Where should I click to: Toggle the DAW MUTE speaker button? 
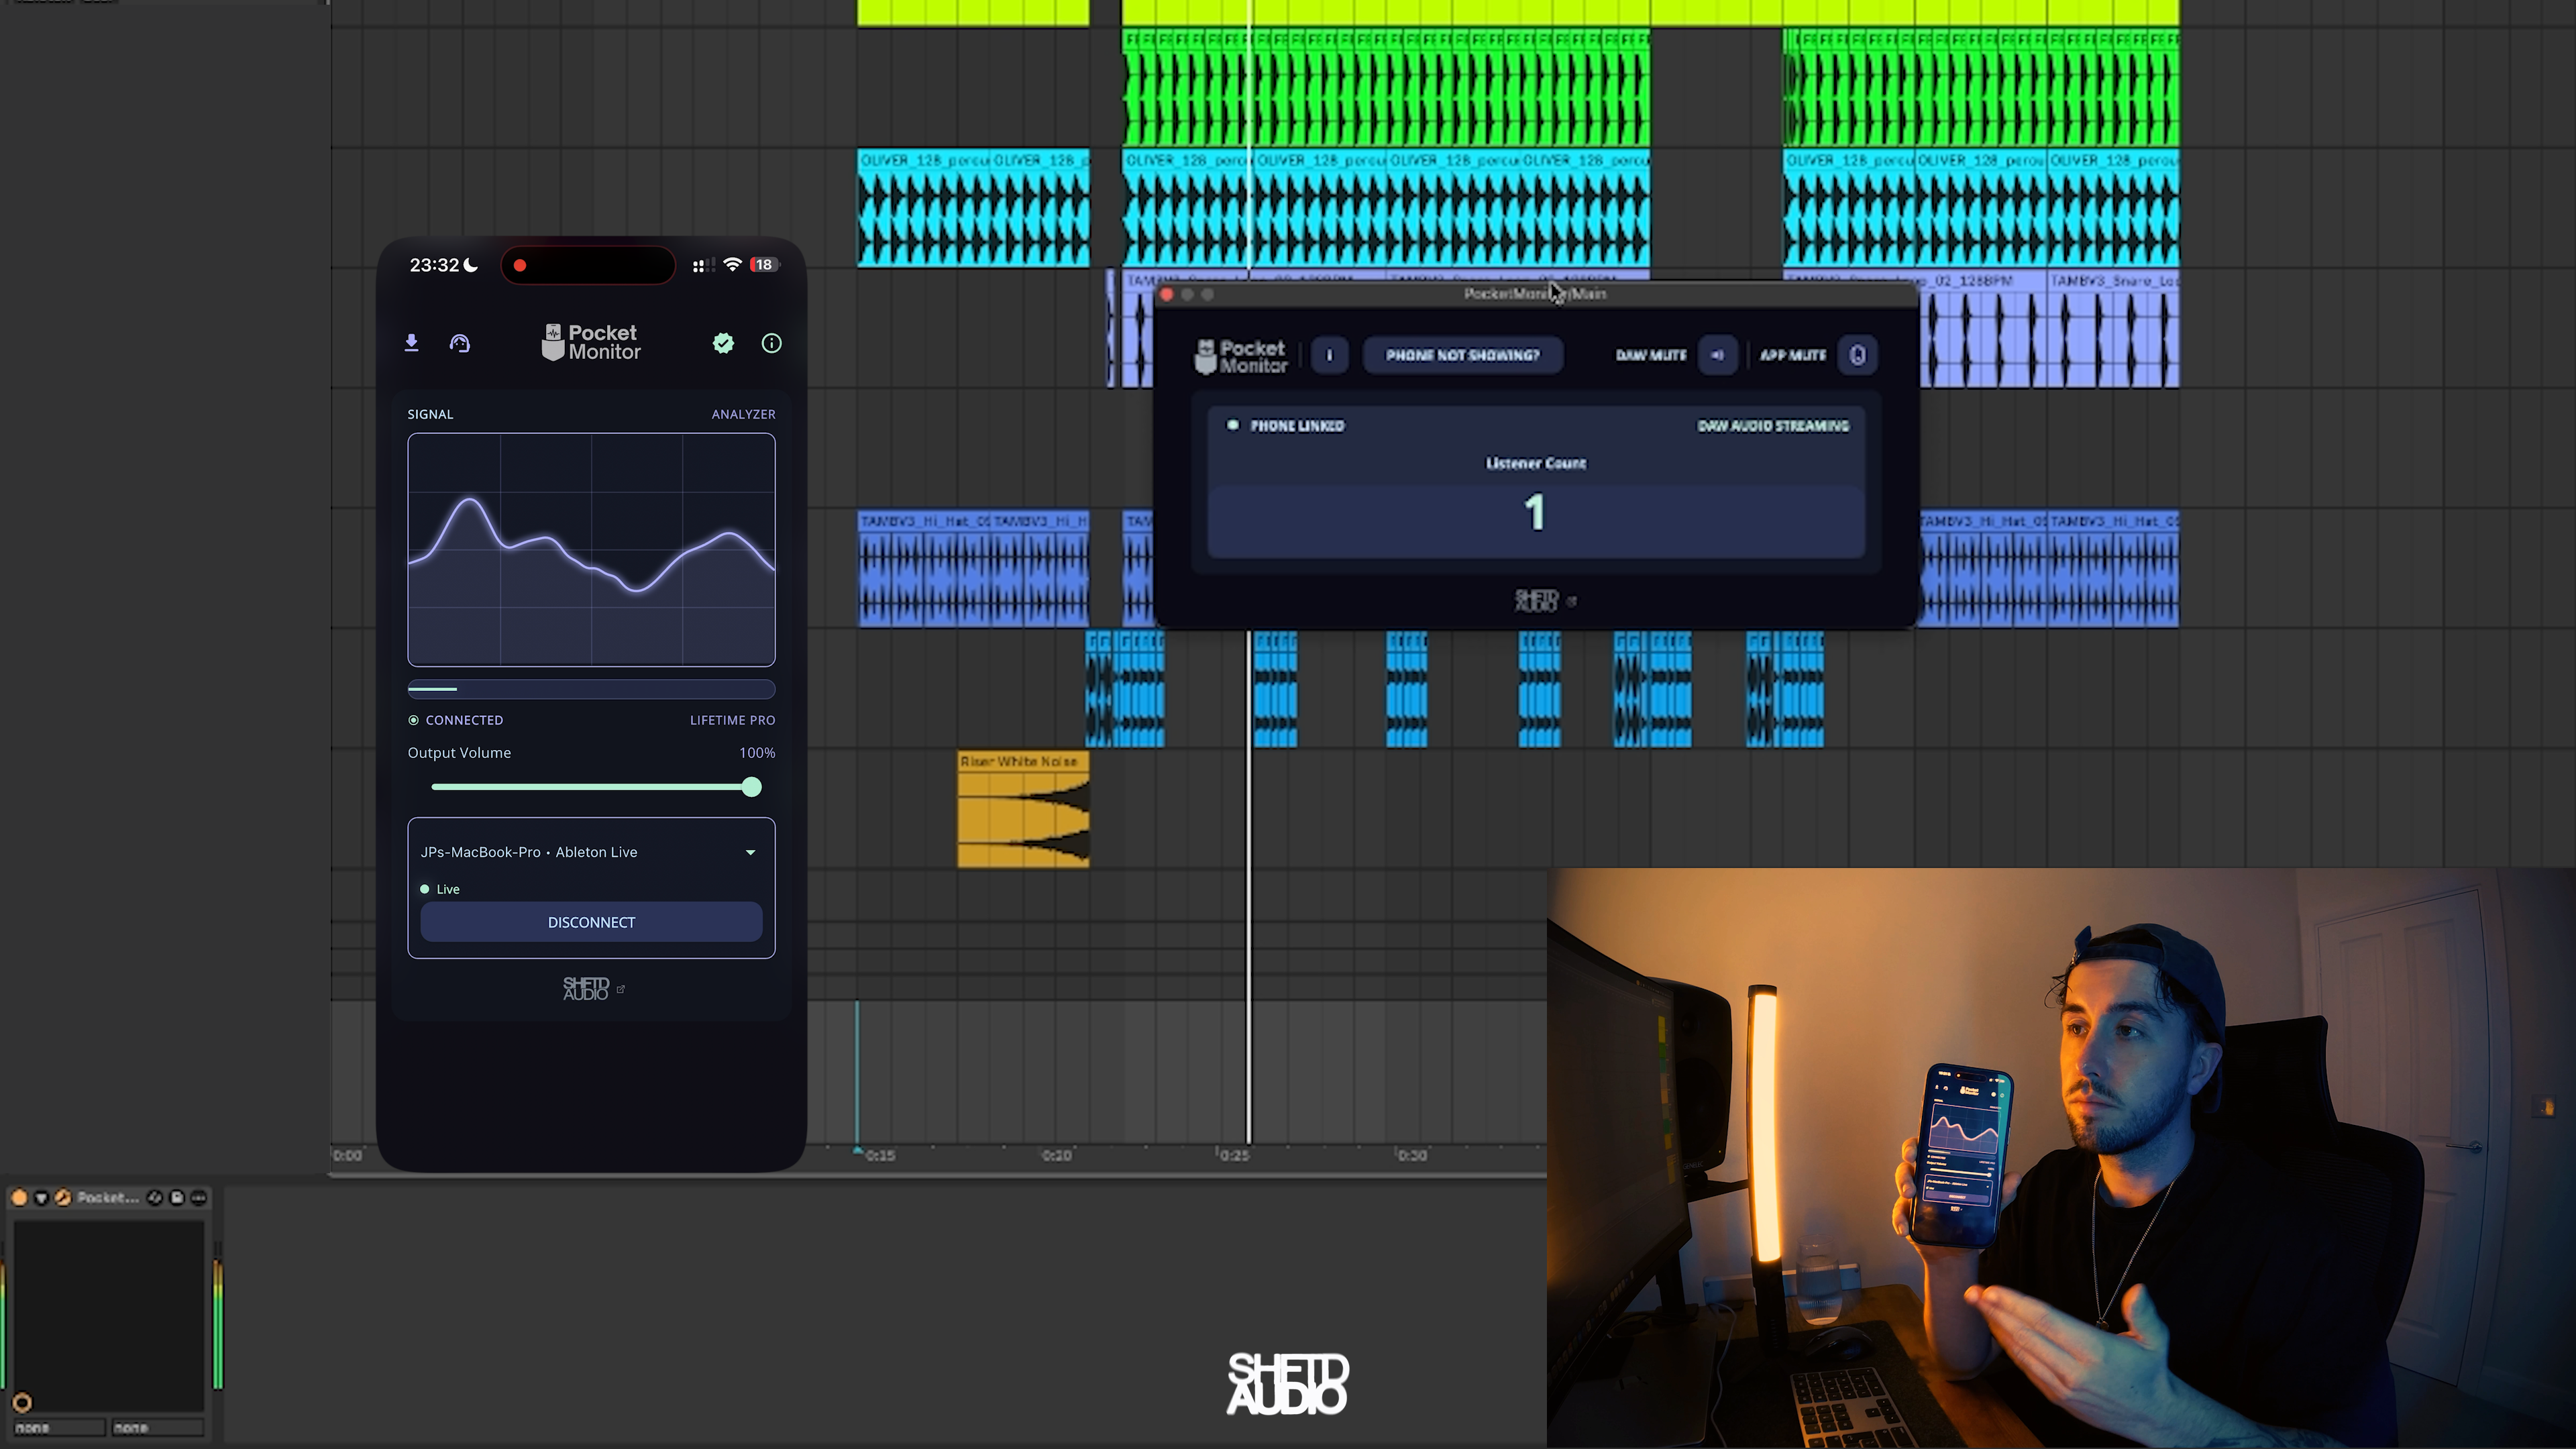pyautogui.click(x=1717, y=355)
